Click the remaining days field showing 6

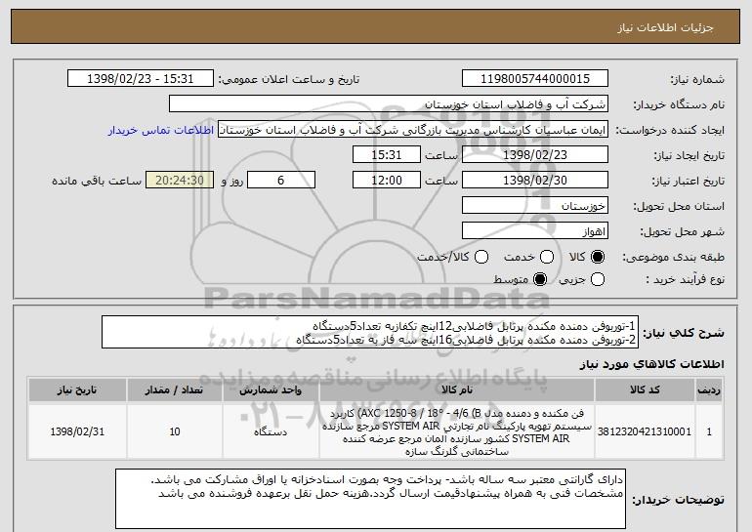pyautogui.click(x=281, y=181)
